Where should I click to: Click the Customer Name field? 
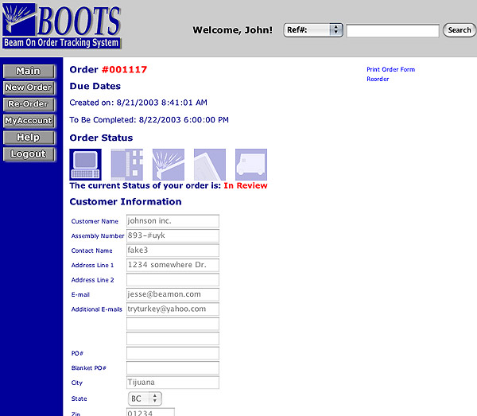[x=173, y=221]
